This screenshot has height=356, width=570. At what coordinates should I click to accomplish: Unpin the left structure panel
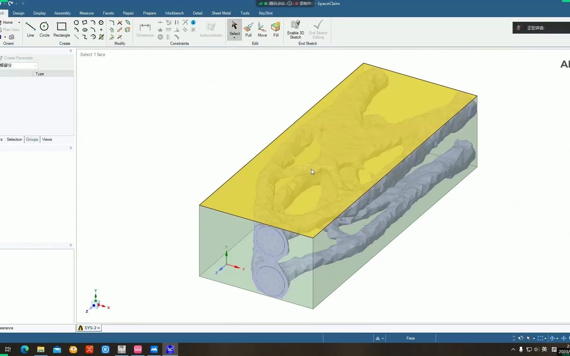click(x=71, y=51)
